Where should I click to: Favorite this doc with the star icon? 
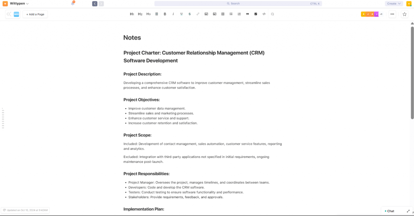click(x=404, y=14)
